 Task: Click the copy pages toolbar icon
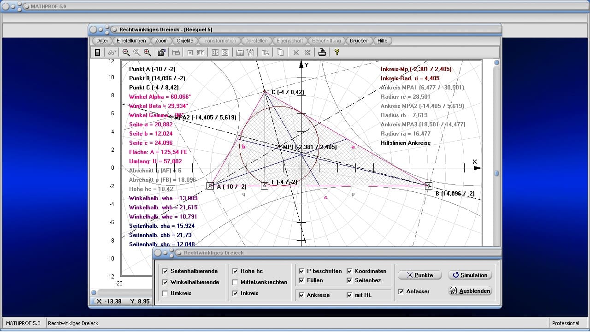pyautogui.click(x=280, y=53)
